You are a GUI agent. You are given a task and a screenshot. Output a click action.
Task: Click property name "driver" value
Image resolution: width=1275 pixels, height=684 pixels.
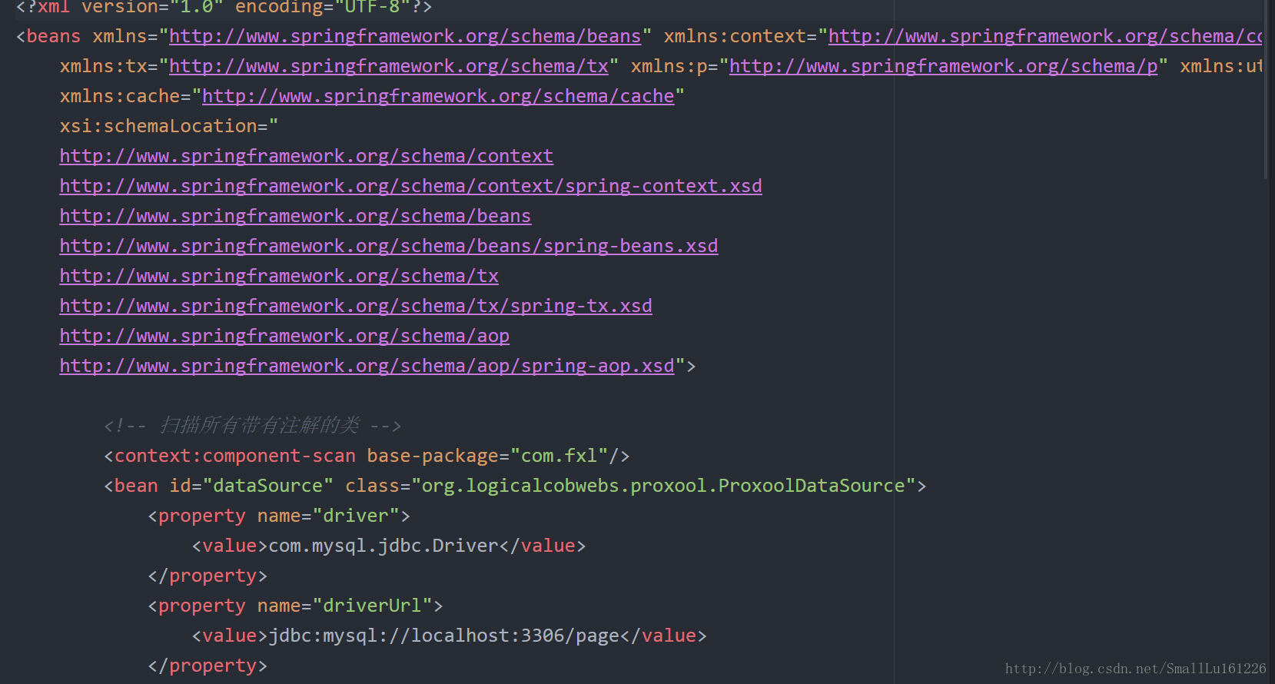[356, 516]
